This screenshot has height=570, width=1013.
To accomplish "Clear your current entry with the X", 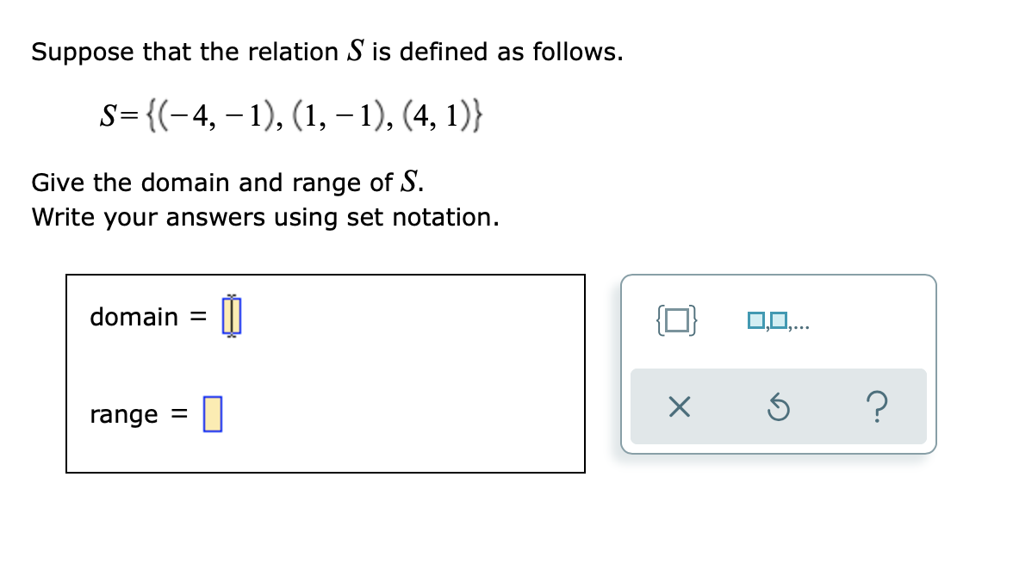I will coord(680,407).
